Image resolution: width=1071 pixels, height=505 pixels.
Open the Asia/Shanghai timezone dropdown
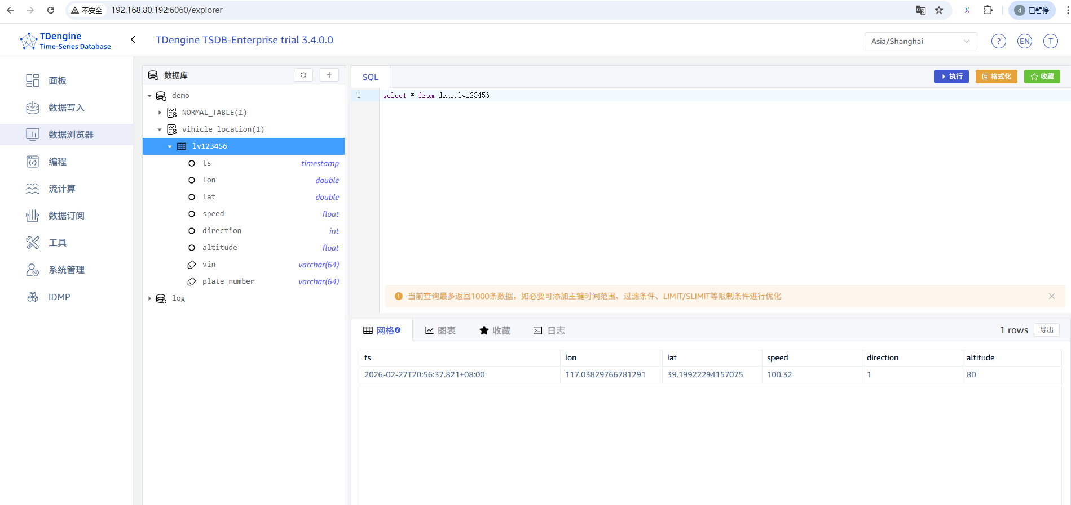920,41
